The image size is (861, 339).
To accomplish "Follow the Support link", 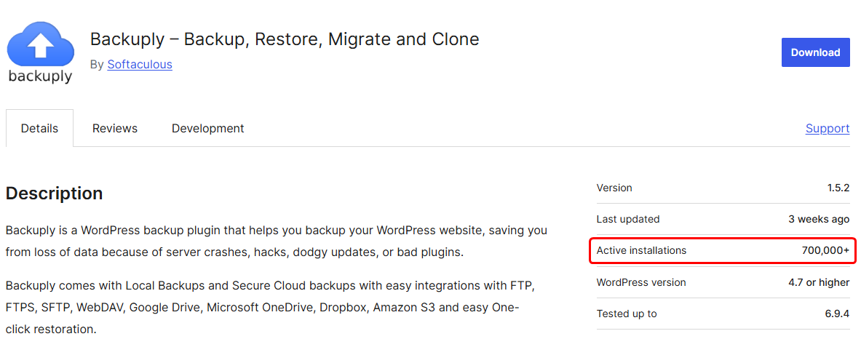I will pos(828,129).
